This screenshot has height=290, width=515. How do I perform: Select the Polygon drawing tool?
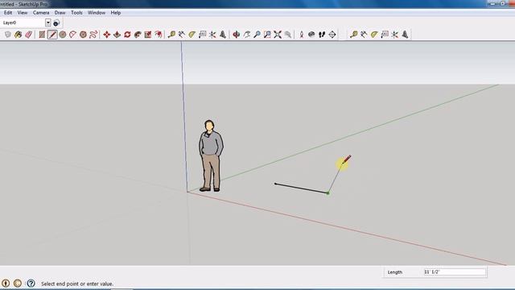coord(83,34)
